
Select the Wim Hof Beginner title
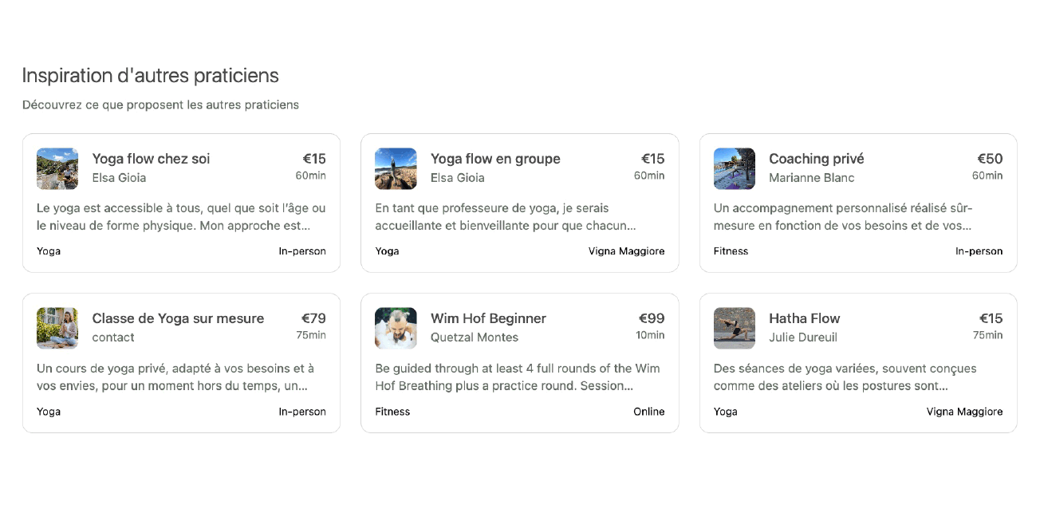coord(488,318)
